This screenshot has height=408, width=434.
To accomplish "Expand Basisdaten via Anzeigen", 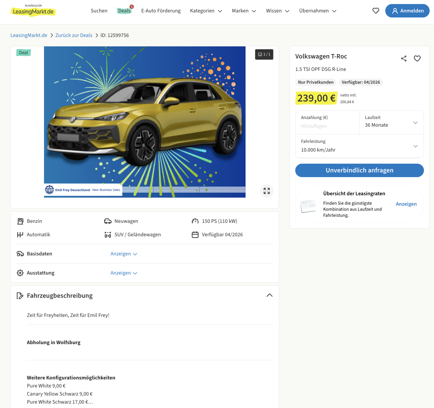I will 124,254.
